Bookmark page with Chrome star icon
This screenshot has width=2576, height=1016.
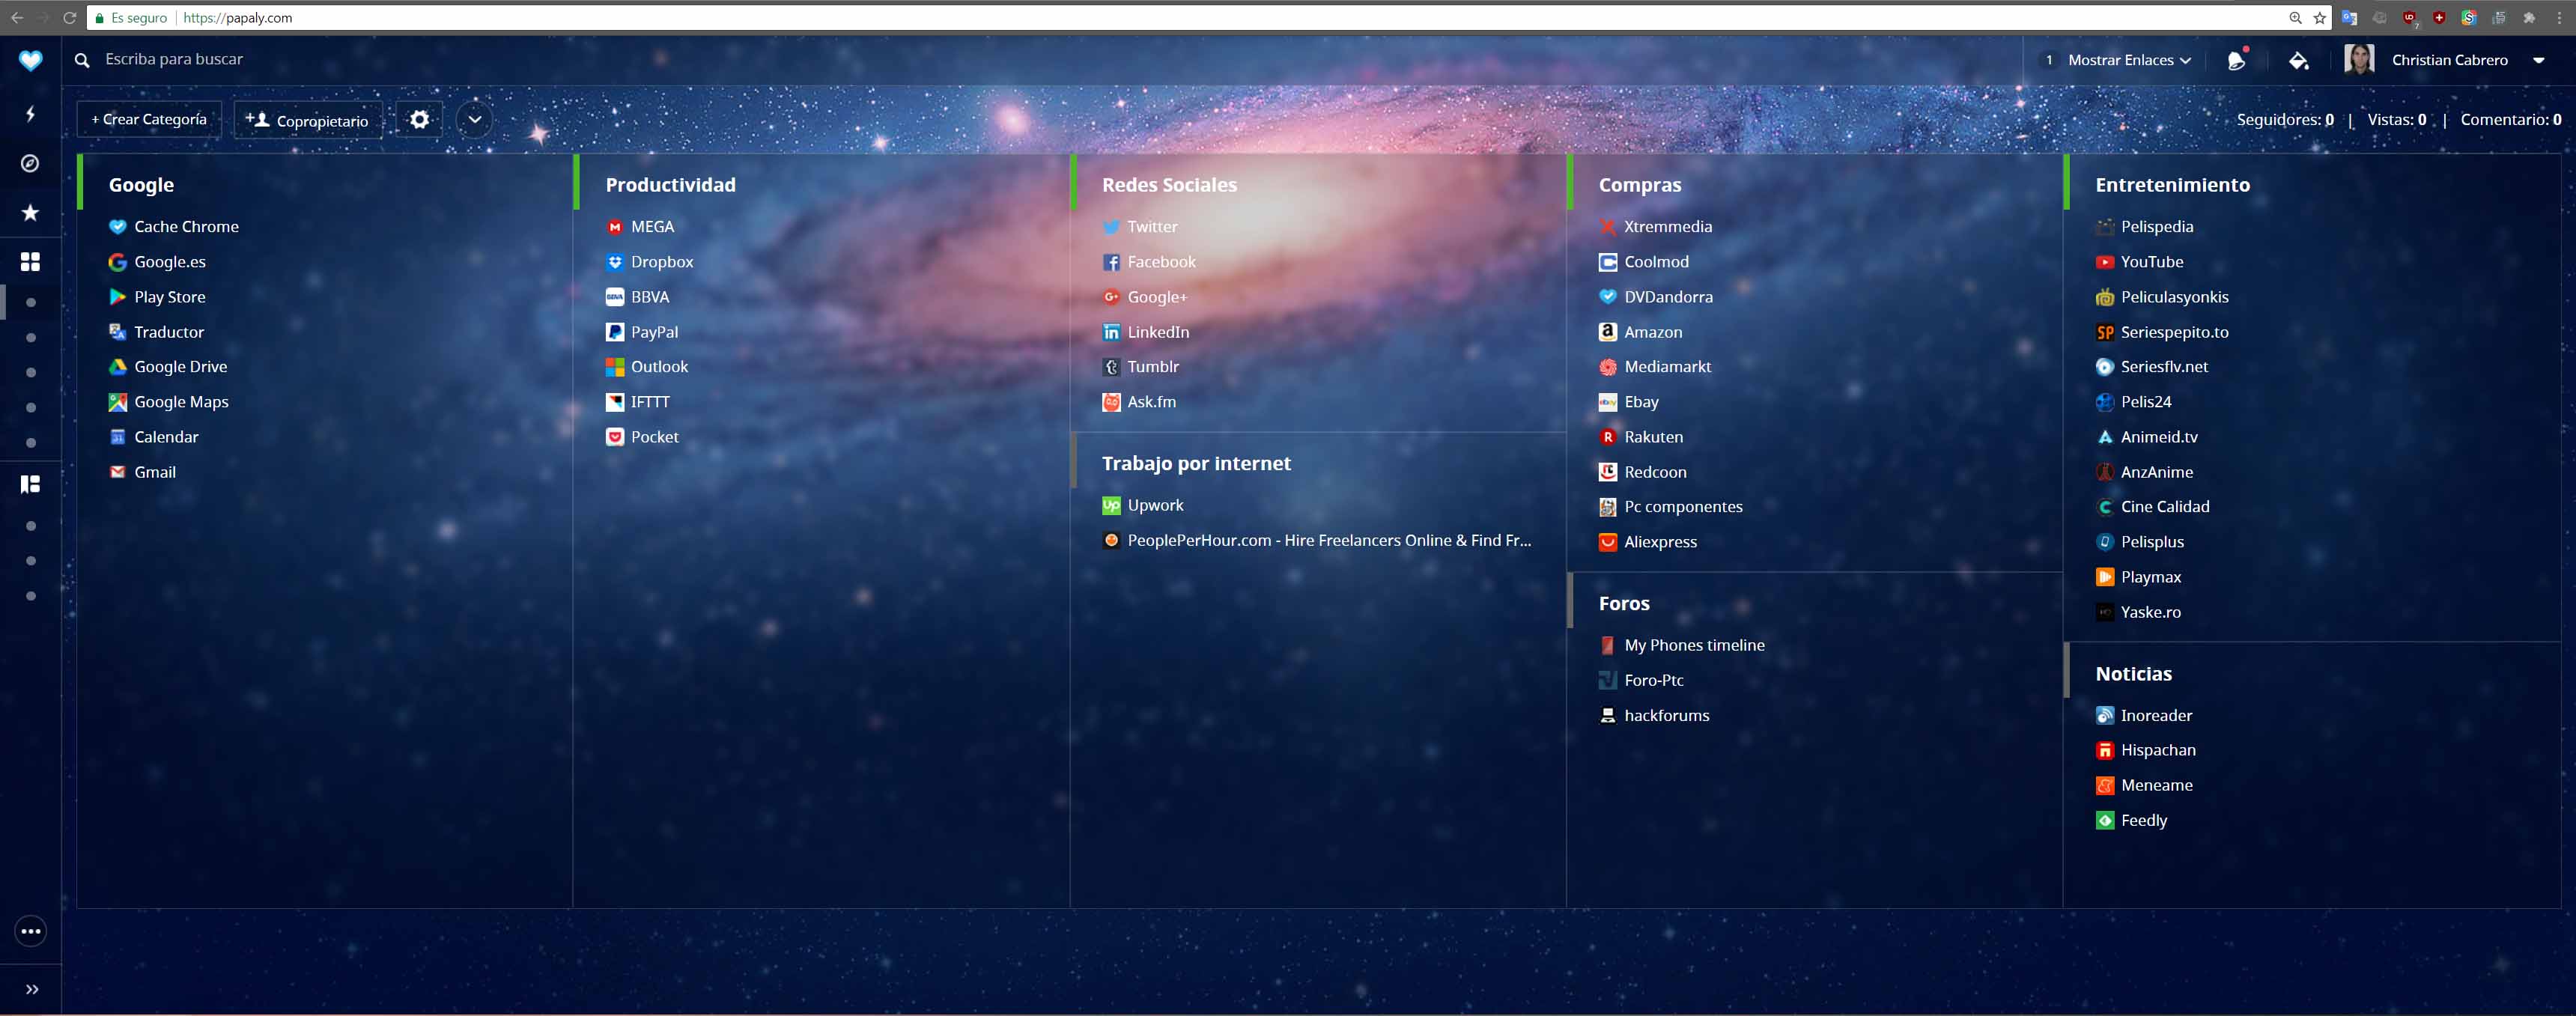(2319, 18)
